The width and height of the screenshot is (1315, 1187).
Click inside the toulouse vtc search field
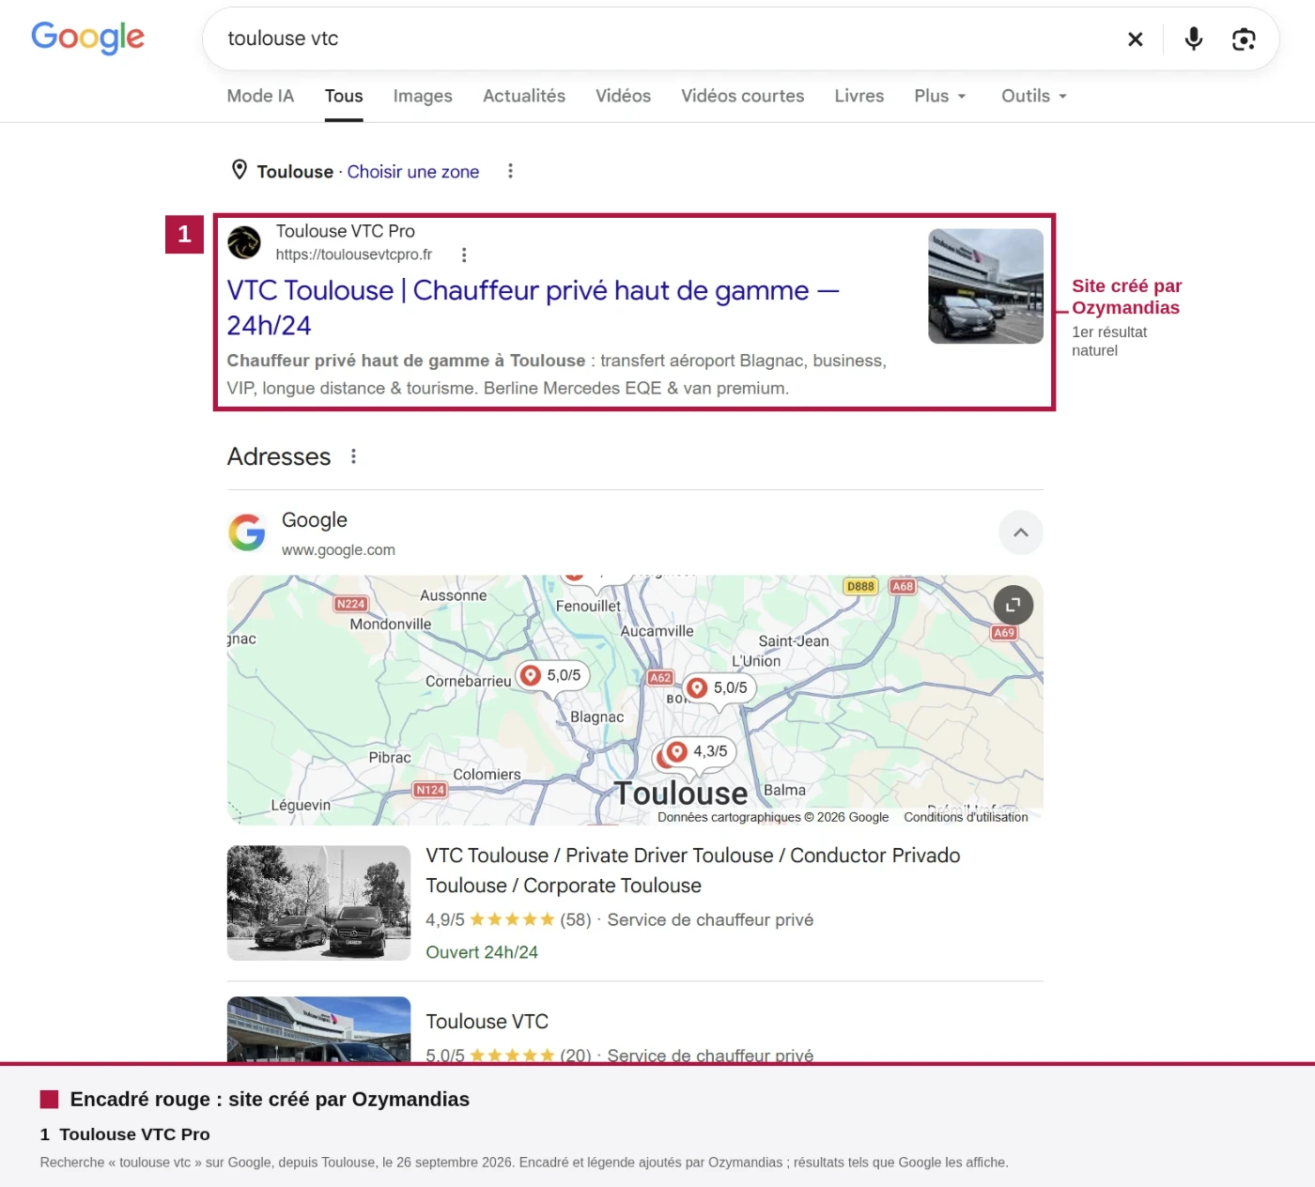(x=657, y=39)
